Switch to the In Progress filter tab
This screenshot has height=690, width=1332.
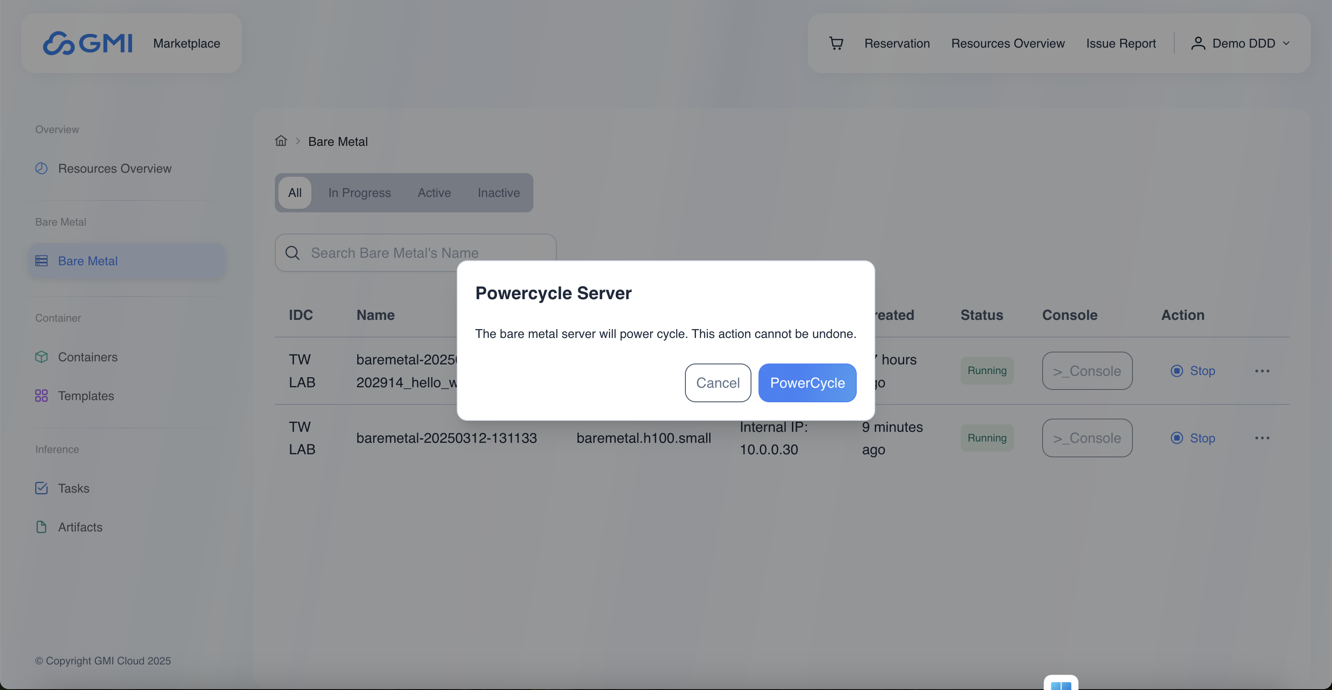point(359,193)
